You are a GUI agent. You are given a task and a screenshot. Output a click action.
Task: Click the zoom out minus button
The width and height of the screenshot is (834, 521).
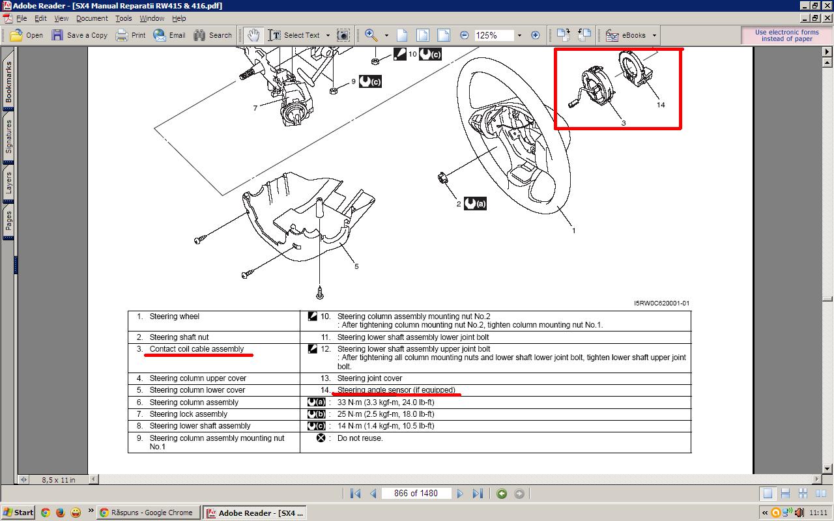click(x=464, y=35)
